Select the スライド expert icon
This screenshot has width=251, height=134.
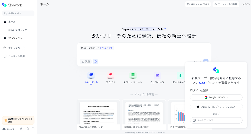[x=111, y=75]
